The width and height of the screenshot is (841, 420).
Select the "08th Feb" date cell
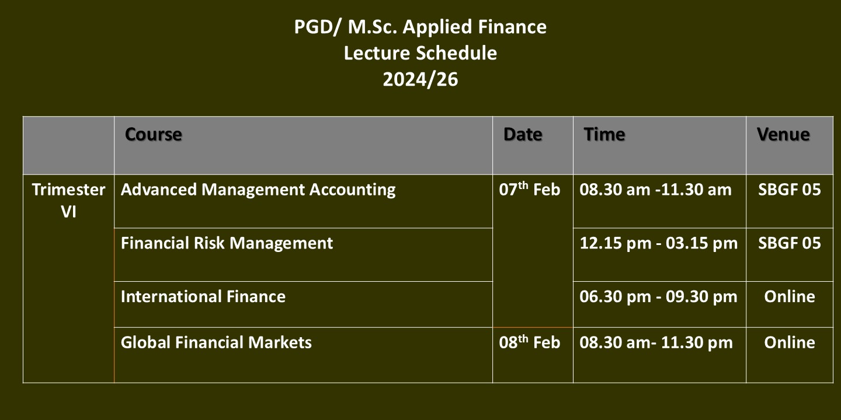pos(530,342)
